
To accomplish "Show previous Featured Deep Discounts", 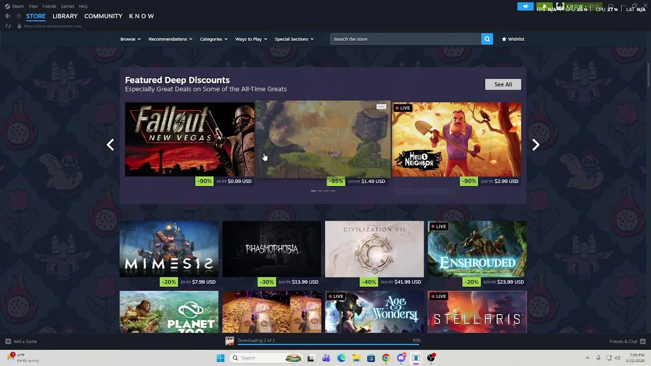I will coord(110,145).
